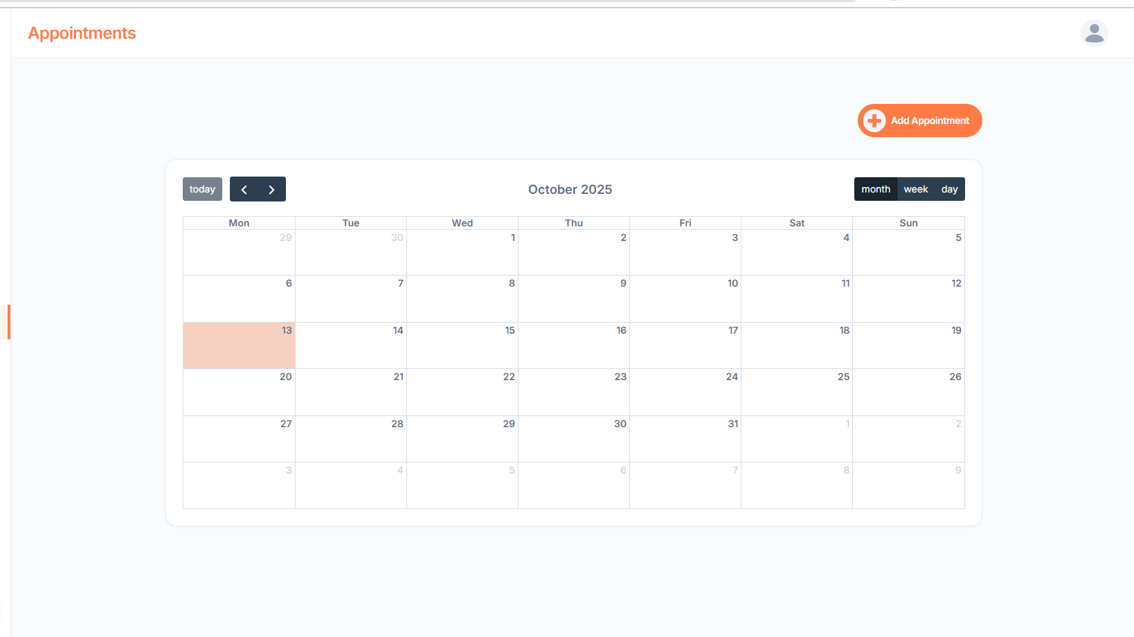Click the Mon column header

tap(239, 223)
